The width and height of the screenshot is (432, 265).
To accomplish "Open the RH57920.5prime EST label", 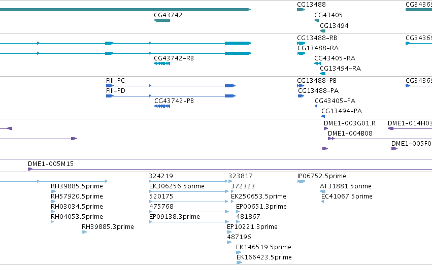I will 77,196.
